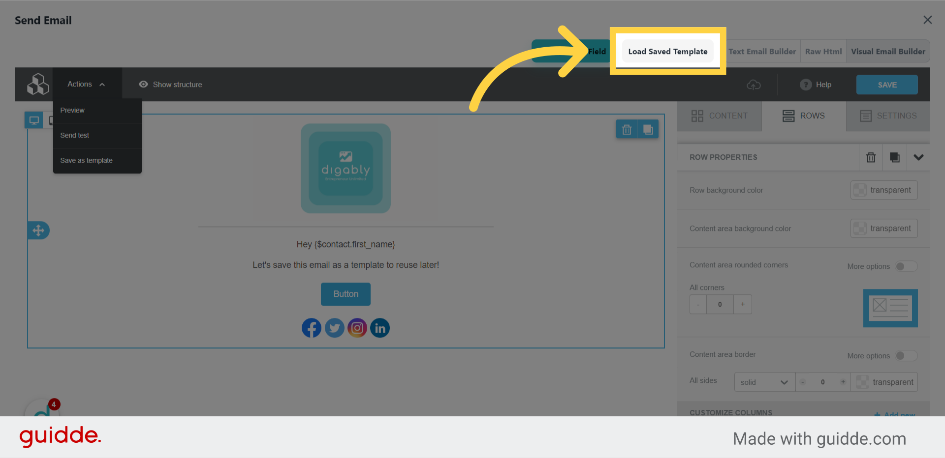Increase the All corners radius value
The height and width of the screenshot is (458, 945).
pos(743,305)
